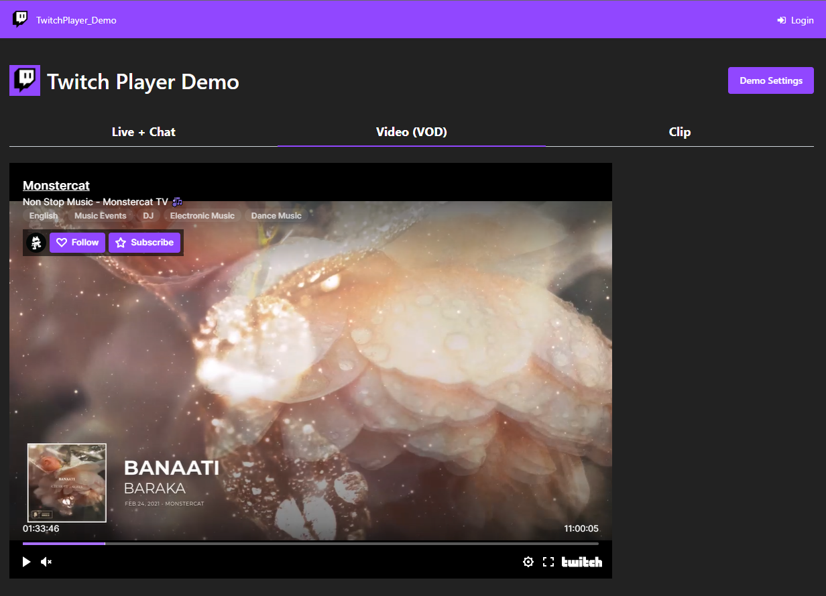Click the Login link
The width and height of the screenshot is (826, 596).
coord(795,20)
